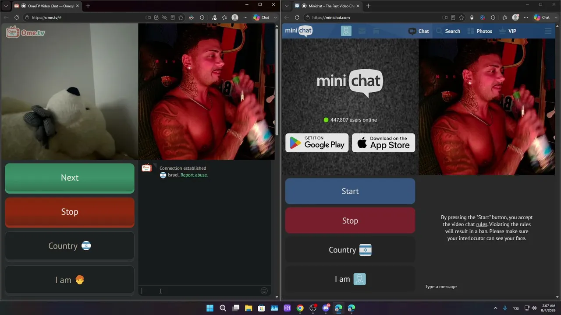Click the blue Start button in Minichat
Viewport: 561px width, 315px height.
tap(350, 191)
